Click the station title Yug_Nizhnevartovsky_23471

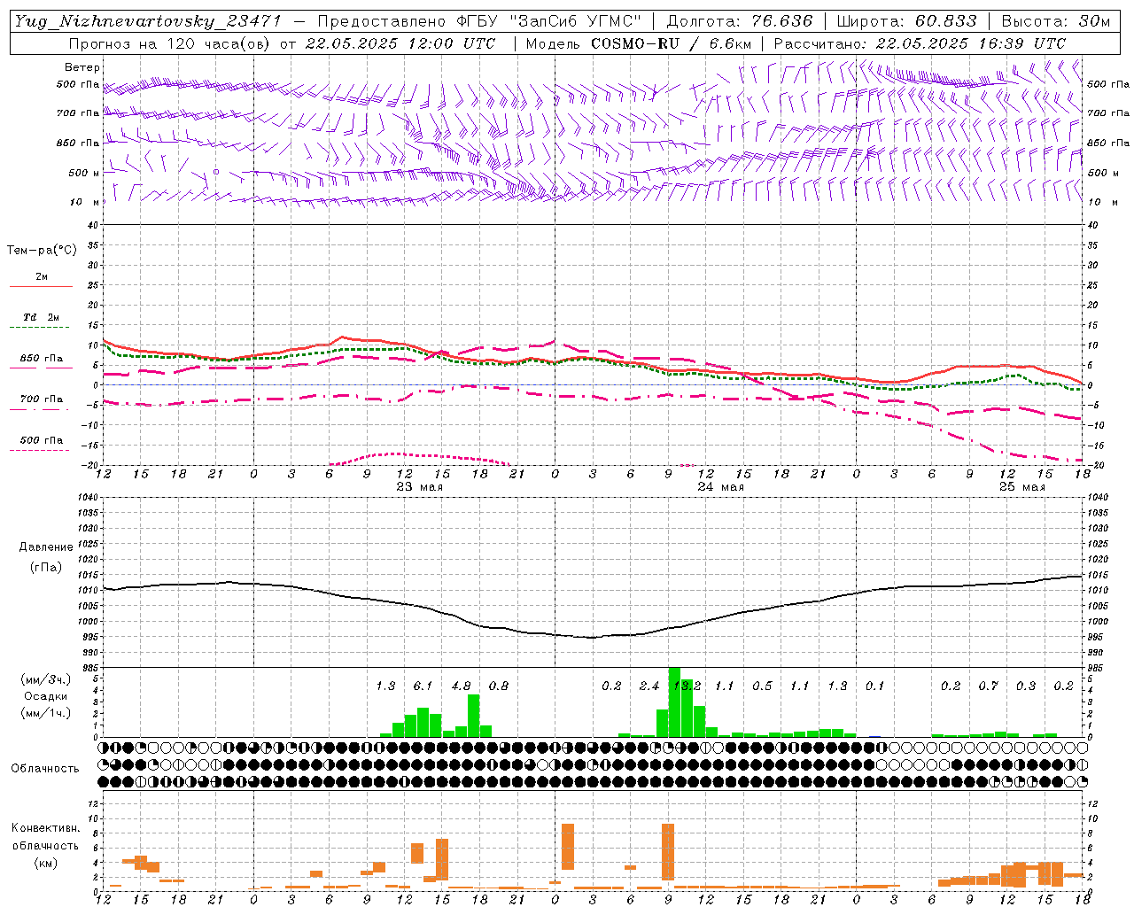[x=148, y=21]
